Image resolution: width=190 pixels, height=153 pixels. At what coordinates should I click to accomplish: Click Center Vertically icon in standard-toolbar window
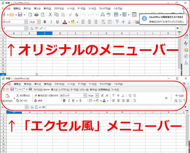[123, 22]
